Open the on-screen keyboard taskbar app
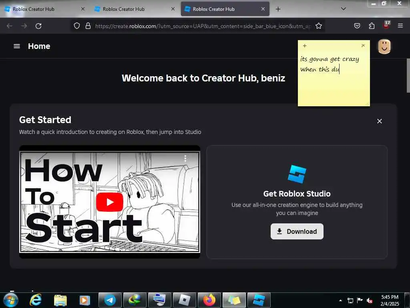The image size is (410, 308). pos(159,300)
